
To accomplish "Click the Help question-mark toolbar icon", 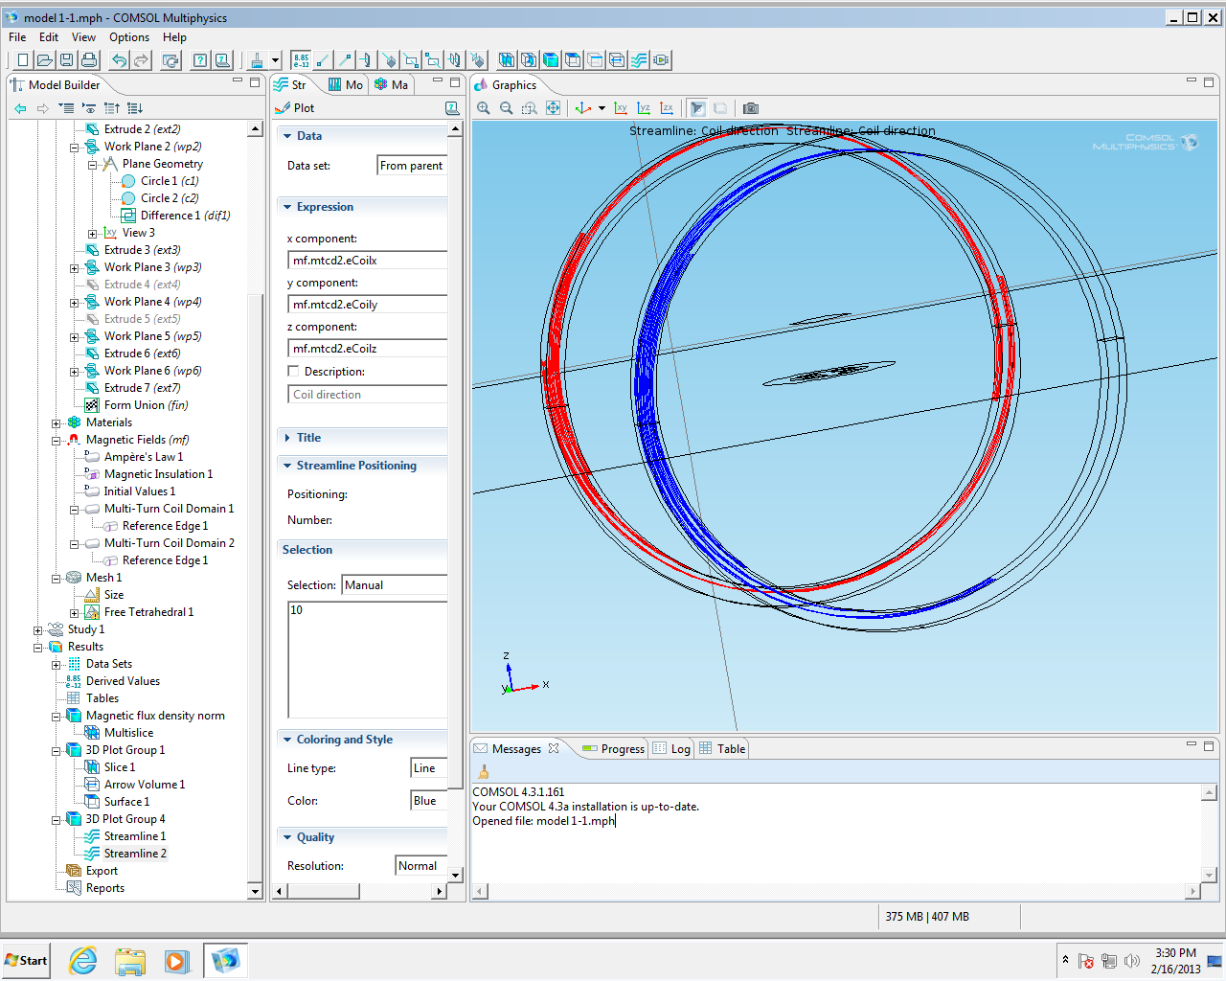I will (x=200, y=60).
